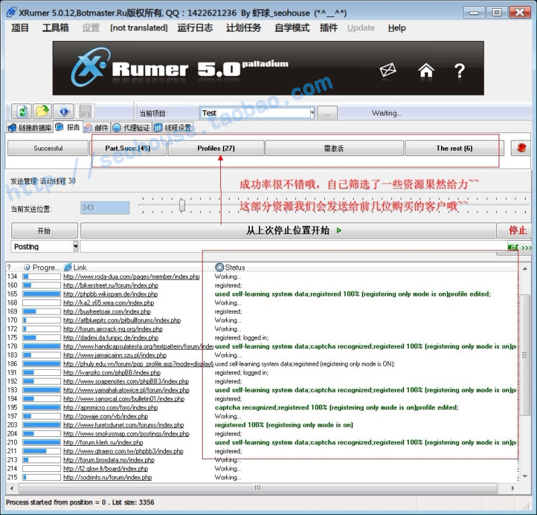Click the 从上次停止位置开始 resume button
The width and height of the screenshot is (537, 515).
[289, 231]
